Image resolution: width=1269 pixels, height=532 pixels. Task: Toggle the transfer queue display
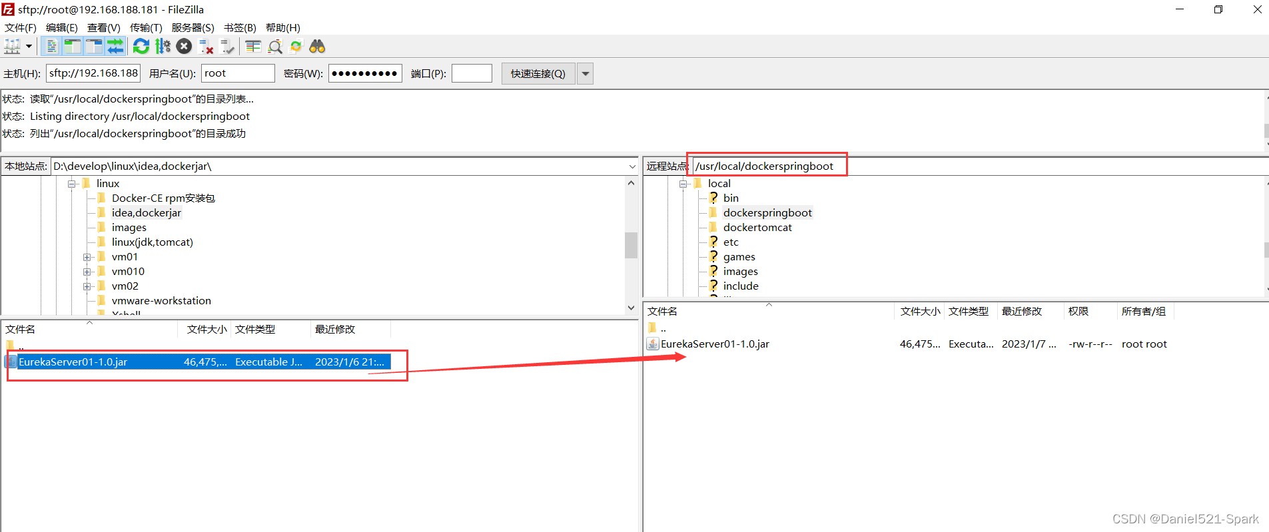(115, 47)
